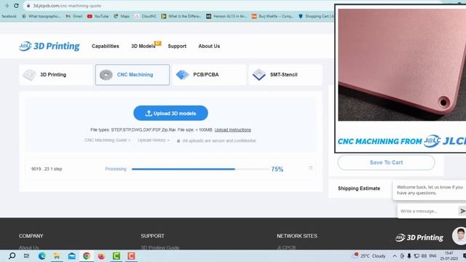The image size is (466, 262).
Task: Open the Mail app on the taskbar
Action: pyautogui.click(x=71, y=255)
